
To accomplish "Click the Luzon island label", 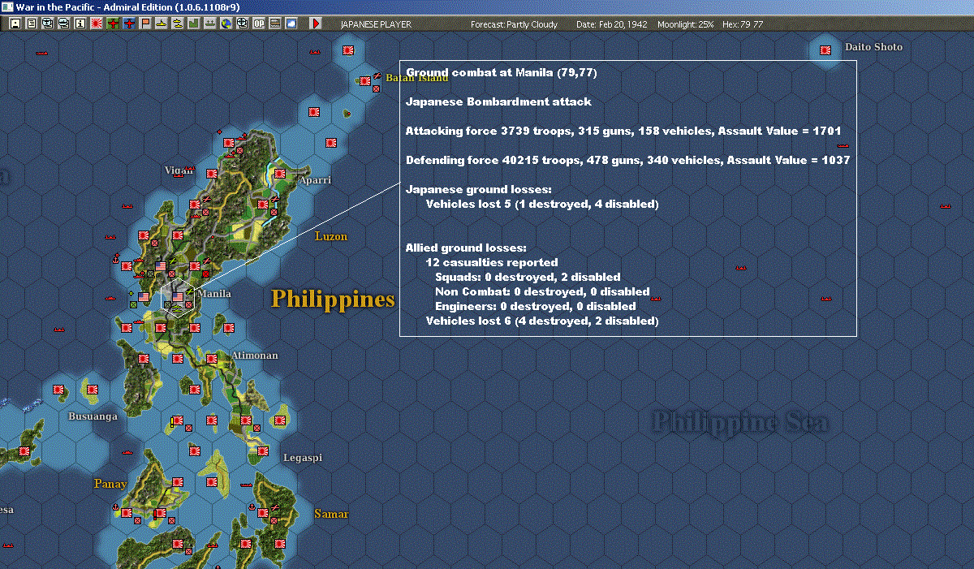I will [x=331, y=236].
